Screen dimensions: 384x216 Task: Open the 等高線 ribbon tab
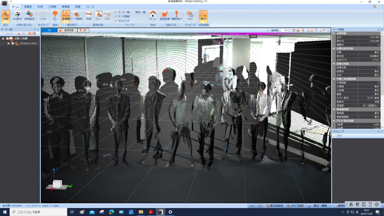point(66,7)
